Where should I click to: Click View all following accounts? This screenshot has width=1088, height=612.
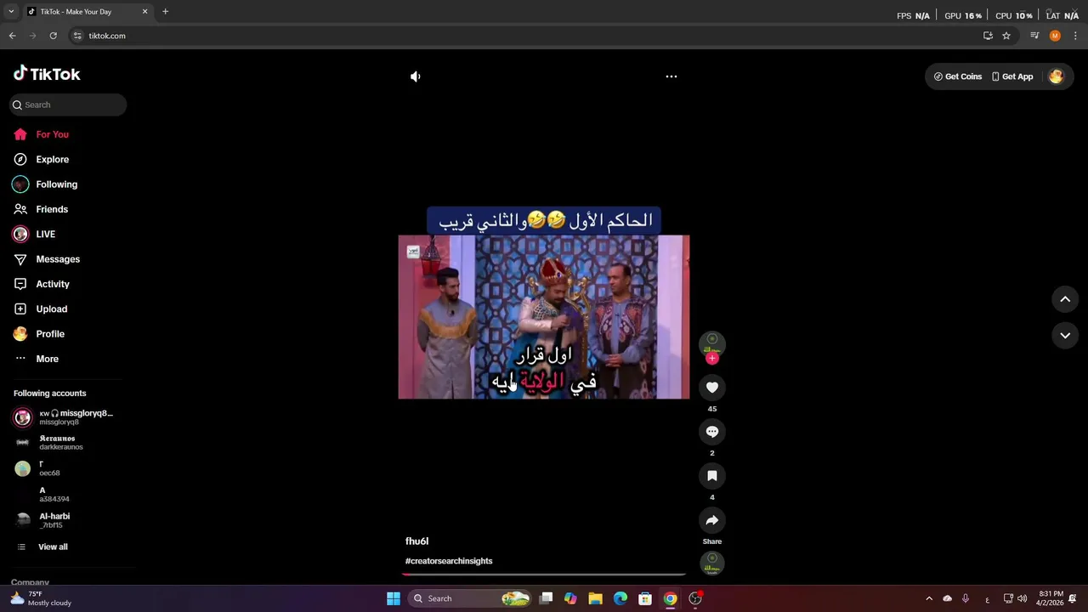point(53,547)
